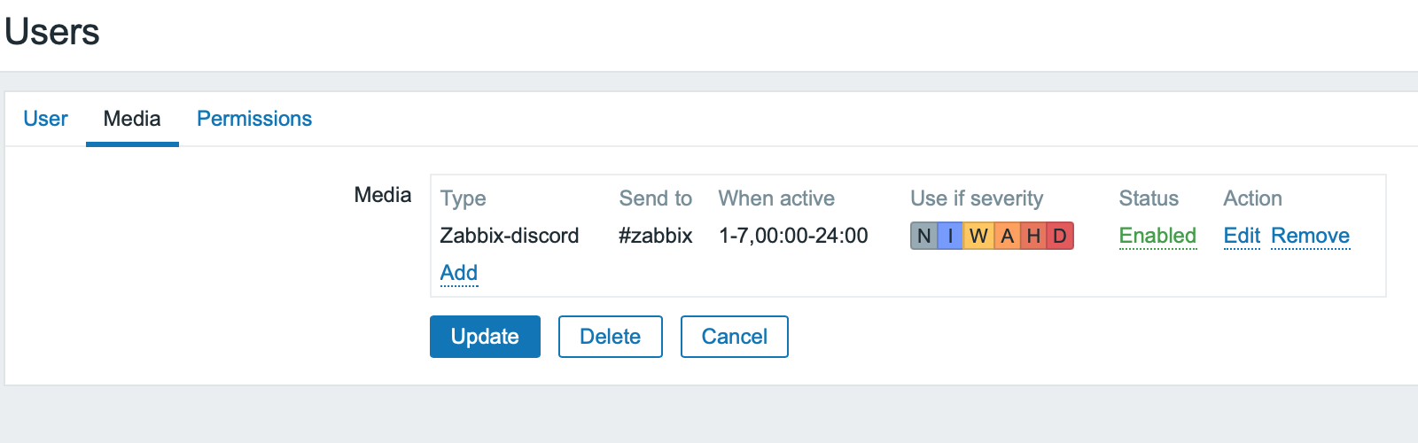
Task: Add a new media entry
Action: pos(459,273)
